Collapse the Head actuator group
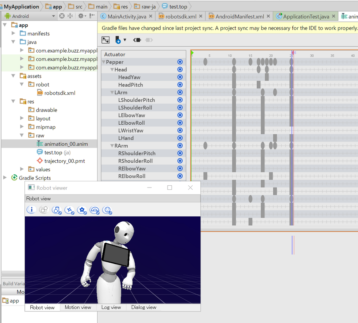358x323 pixels. (112, 70)
